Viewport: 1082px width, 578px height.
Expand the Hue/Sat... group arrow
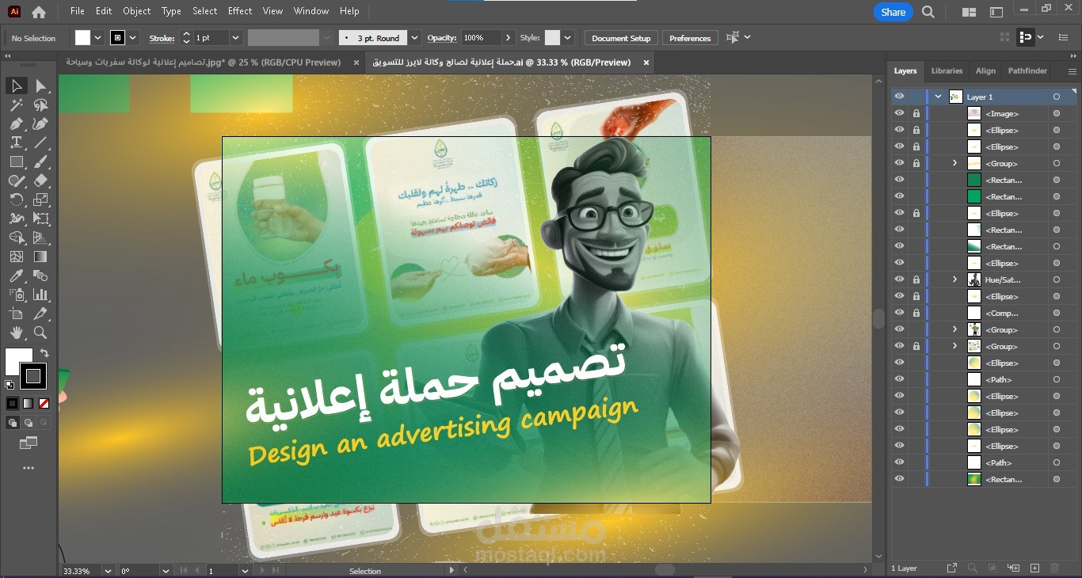point(954,279)
